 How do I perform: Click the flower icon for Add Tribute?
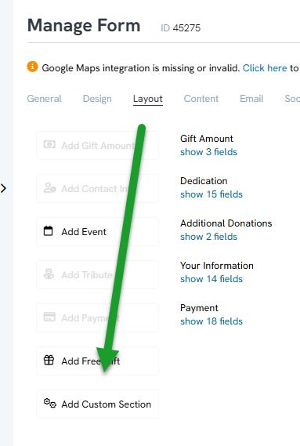[49, 274]
